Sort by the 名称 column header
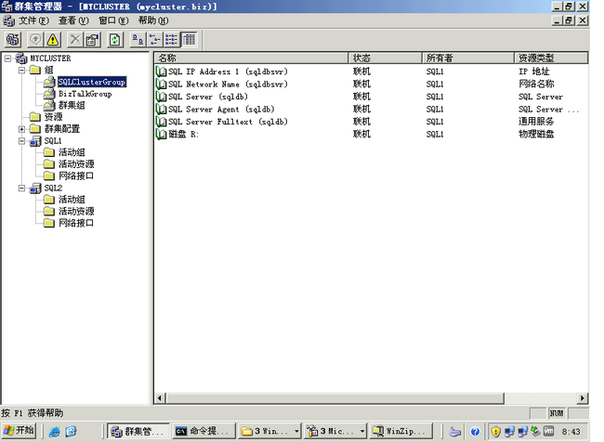 (252, 58)
